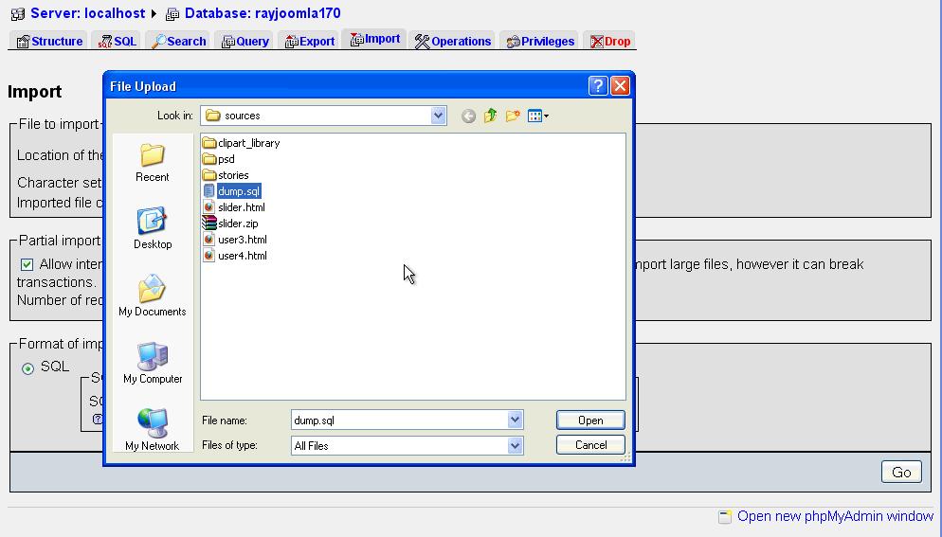
Task: Open the Views menu icon in the file dialog
Action: coord(537,116)
